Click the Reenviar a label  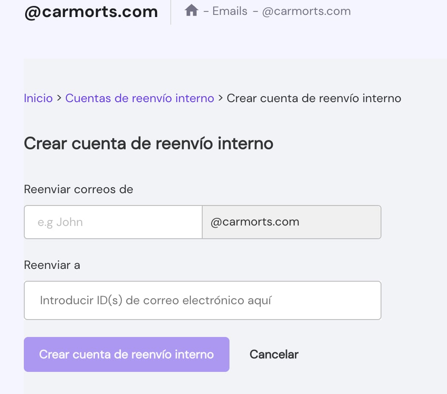click(x=52, y=265)
